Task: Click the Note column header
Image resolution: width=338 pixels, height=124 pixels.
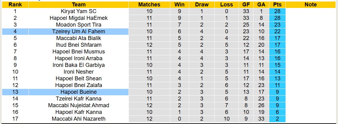Action: point(310,5)
